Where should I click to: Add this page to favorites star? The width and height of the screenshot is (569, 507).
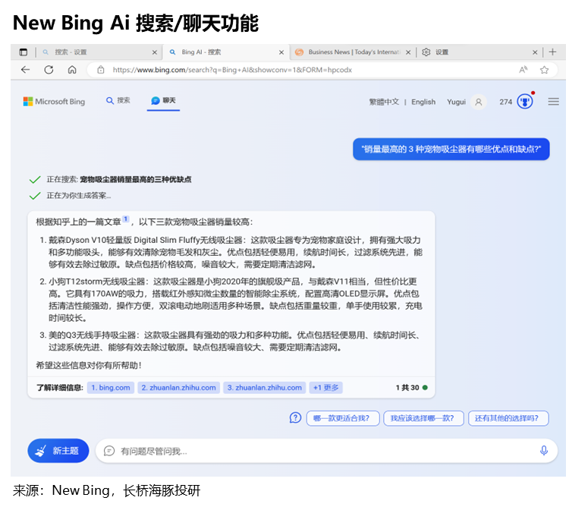tap(544, 70)
